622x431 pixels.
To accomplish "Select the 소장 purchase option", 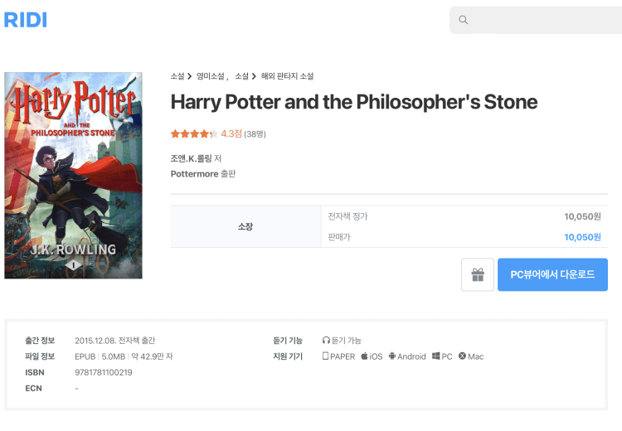I will pyautogui.click(x=245, y=226).
